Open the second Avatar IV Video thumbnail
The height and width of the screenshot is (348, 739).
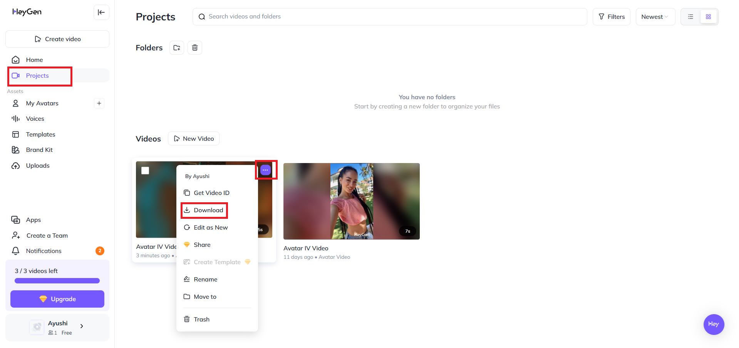(352, 201)
